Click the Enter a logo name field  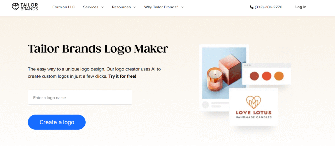click(x=80, y=97)
